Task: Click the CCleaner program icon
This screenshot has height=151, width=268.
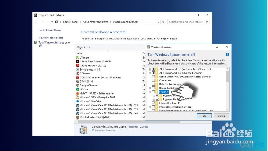Action: (x=77, y=74)
